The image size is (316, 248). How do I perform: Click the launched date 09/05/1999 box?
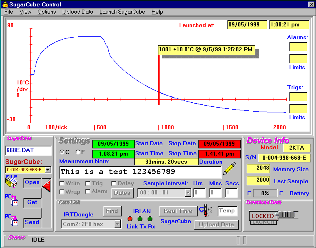click(x=247, y=24)
